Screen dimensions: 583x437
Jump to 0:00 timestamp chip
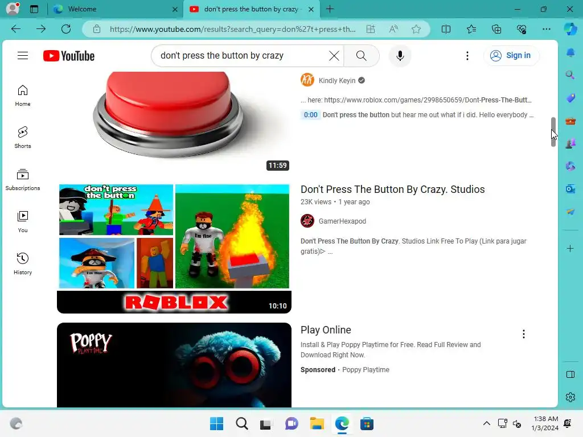pyautogui.click(x=310, y=115)
